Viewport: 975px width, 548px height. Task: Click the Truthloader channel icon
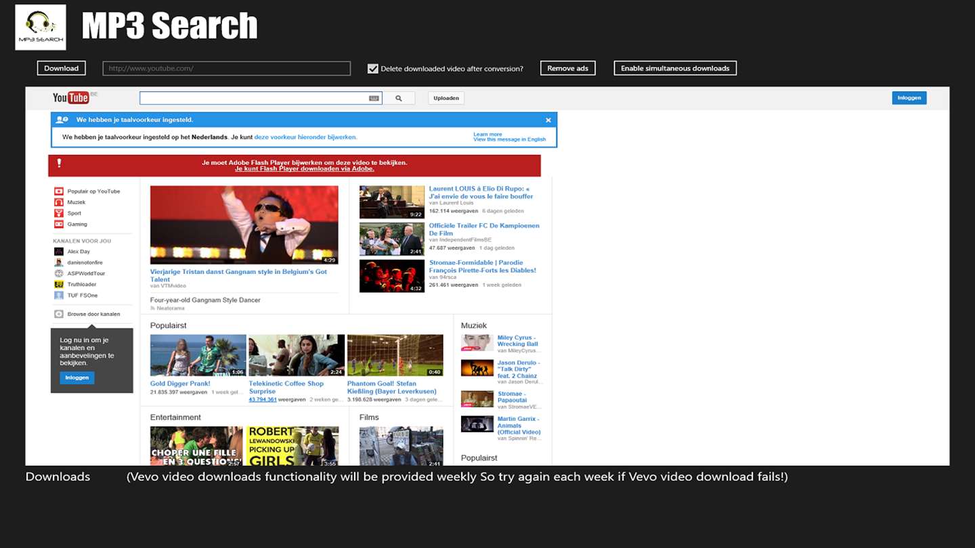[x=59, y=284]
